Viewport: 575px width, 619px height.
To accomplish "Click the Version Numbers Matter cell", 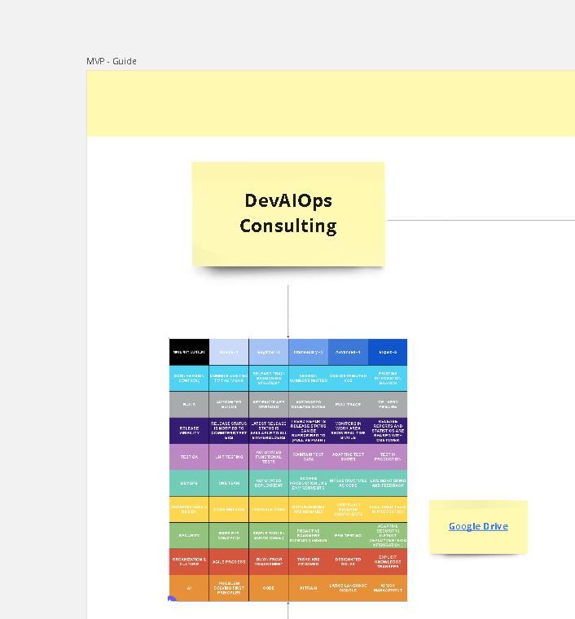I will click(308, 378).
